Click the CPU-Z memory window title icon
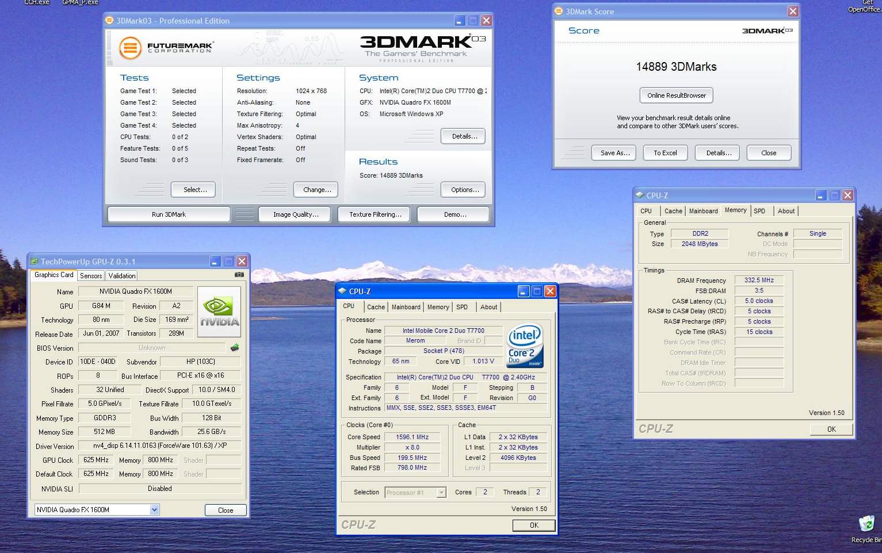Screen dimensions: 882x553 (639, 195)
